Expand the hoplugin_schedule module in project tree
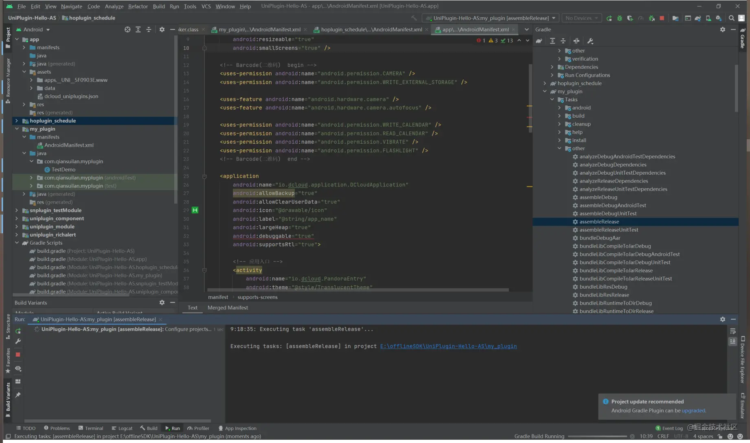This screenshot has width=750, height=443. (17, 121)
